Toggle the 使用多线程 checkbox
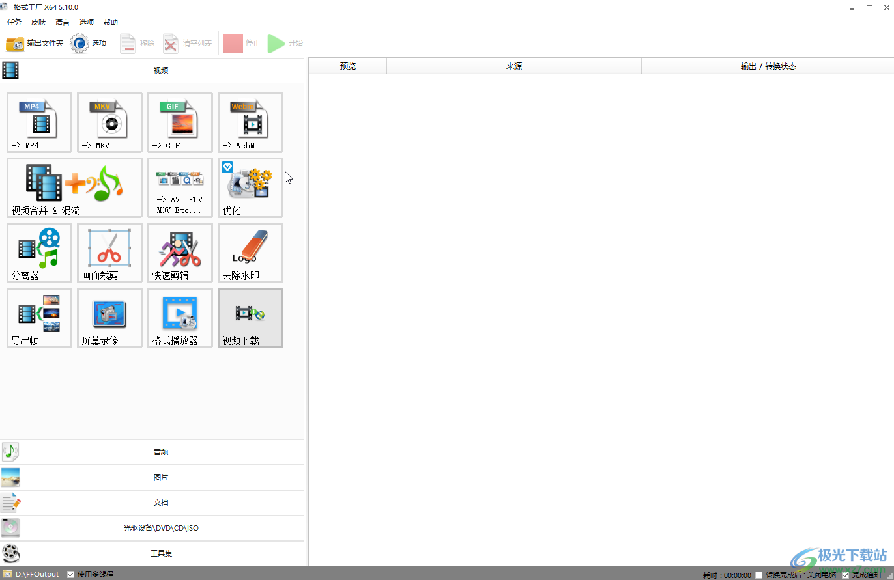The height and width of the screenshot is (580, 894). 71,574
